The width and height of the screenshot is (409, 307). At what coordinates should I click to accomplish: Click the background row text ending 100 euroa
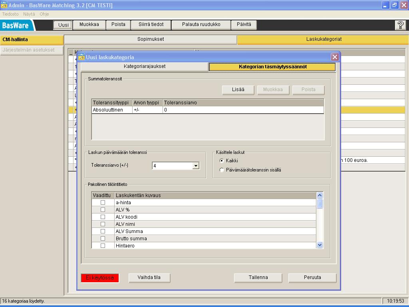click(x=355, y=160)
